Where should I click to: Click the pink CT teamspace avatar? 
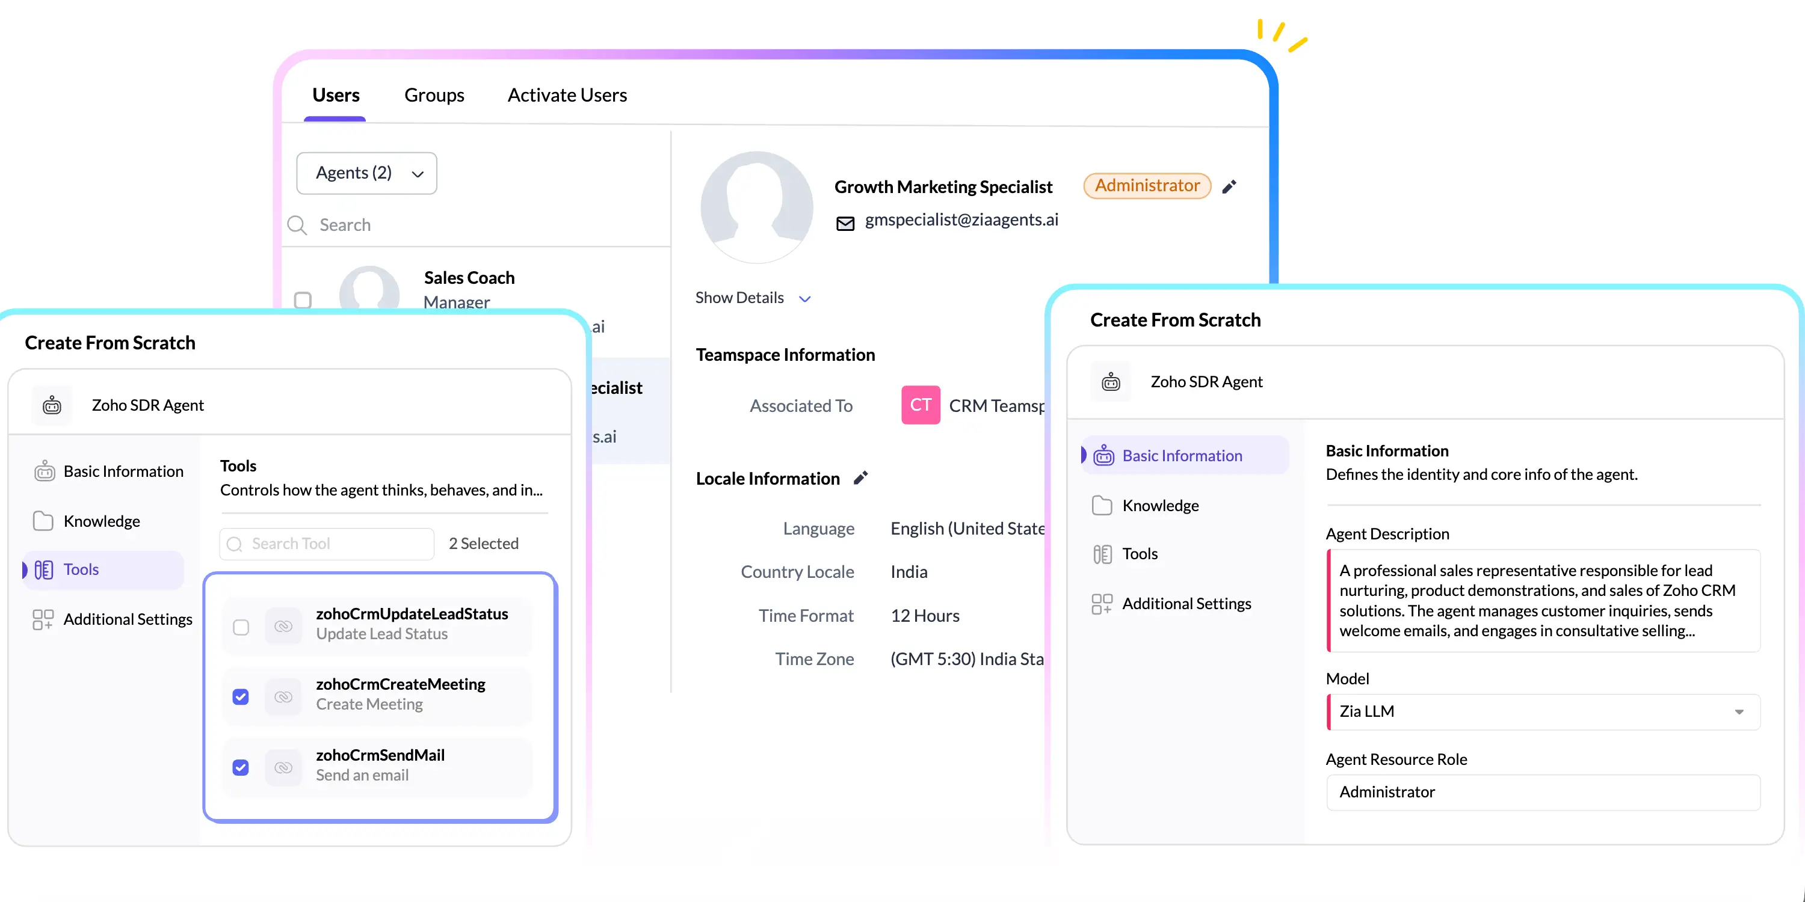pyautogui.click(x=920, y=405)
